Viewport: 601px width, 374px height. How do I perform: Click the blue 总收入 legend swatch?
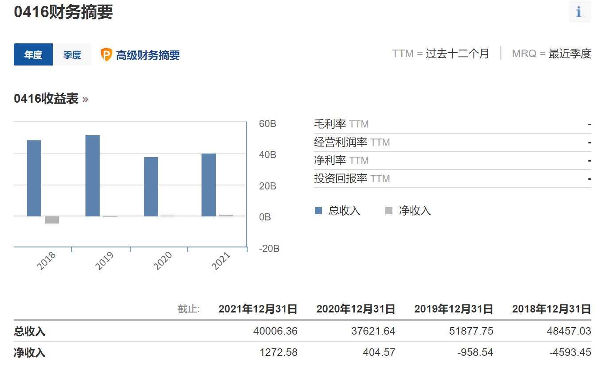coord(318,211)
